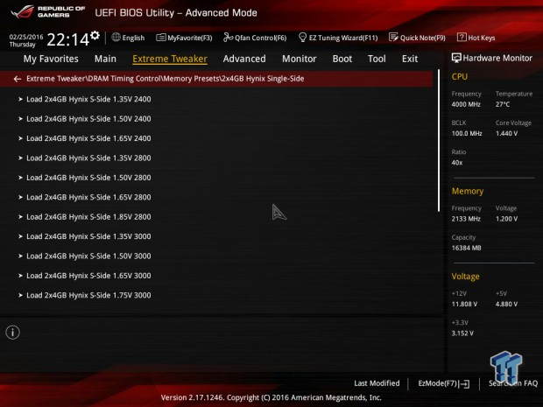Click the Memory voltage 1.200 V value

pyautogui.click(x=506, y=219)
